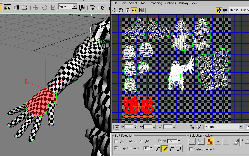Select the Scale tool in UV editor
The width and height of the screenshot is (249, 156).
coord(127,10)
